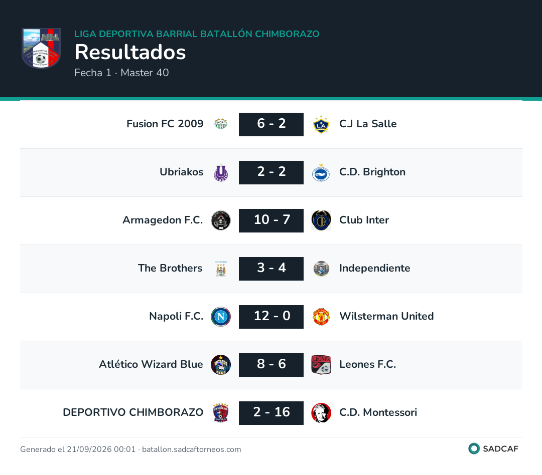Select the purple Ubriakos U crest
This screenshot has height=475, width=542.
[221, 172]
